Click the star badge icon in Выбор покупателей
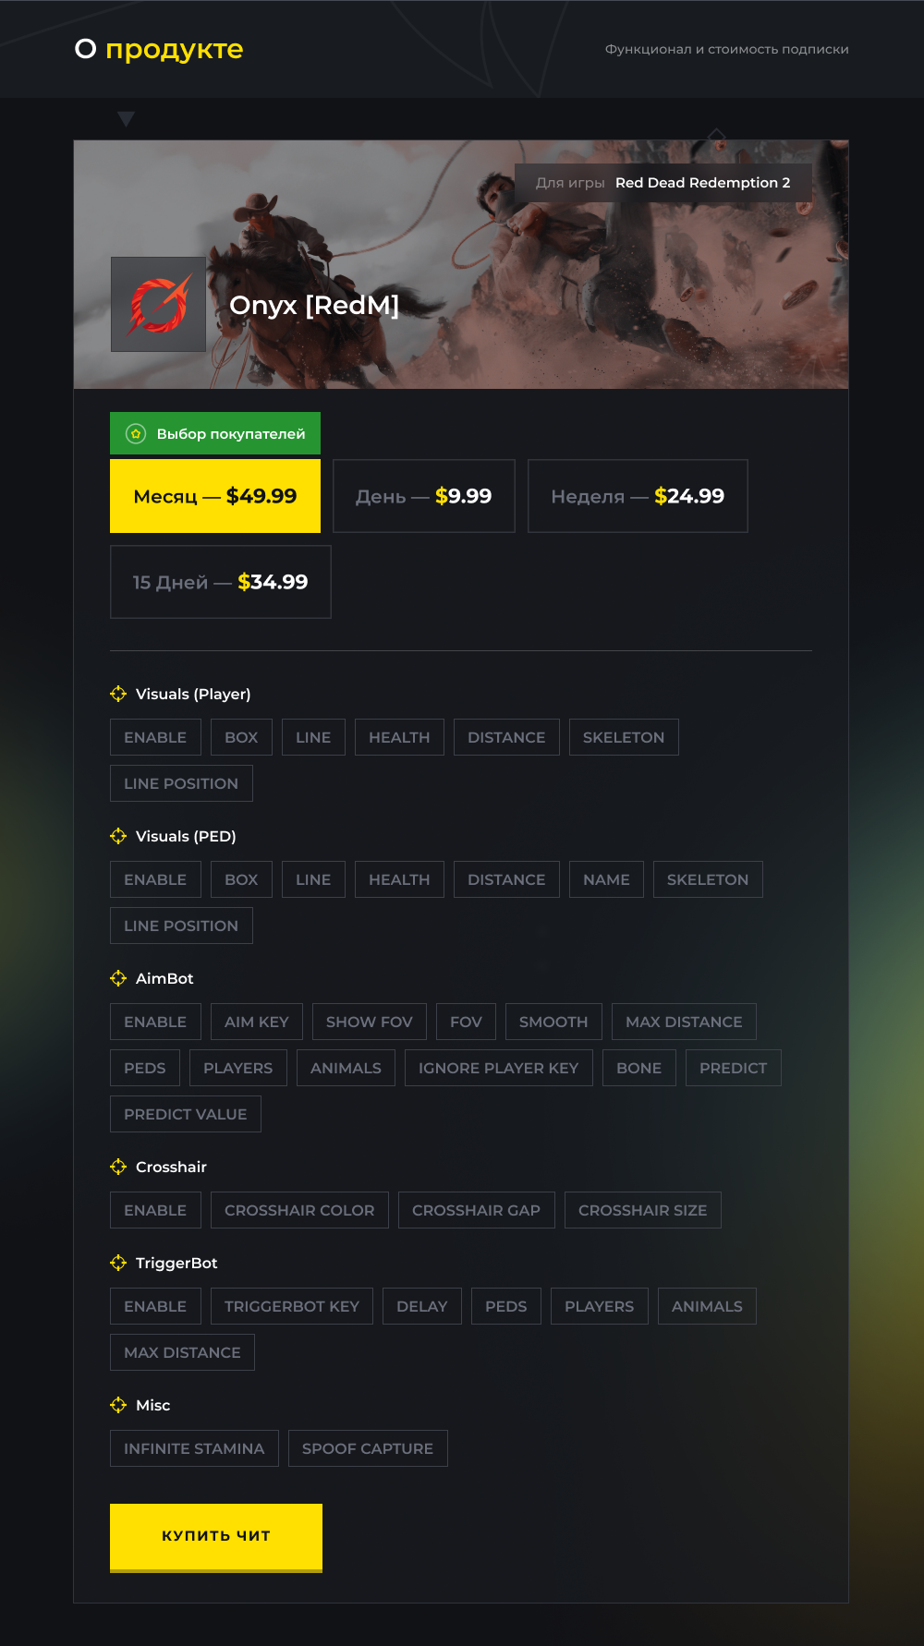This screenshot has width=924, height=1646. (136, 433)
